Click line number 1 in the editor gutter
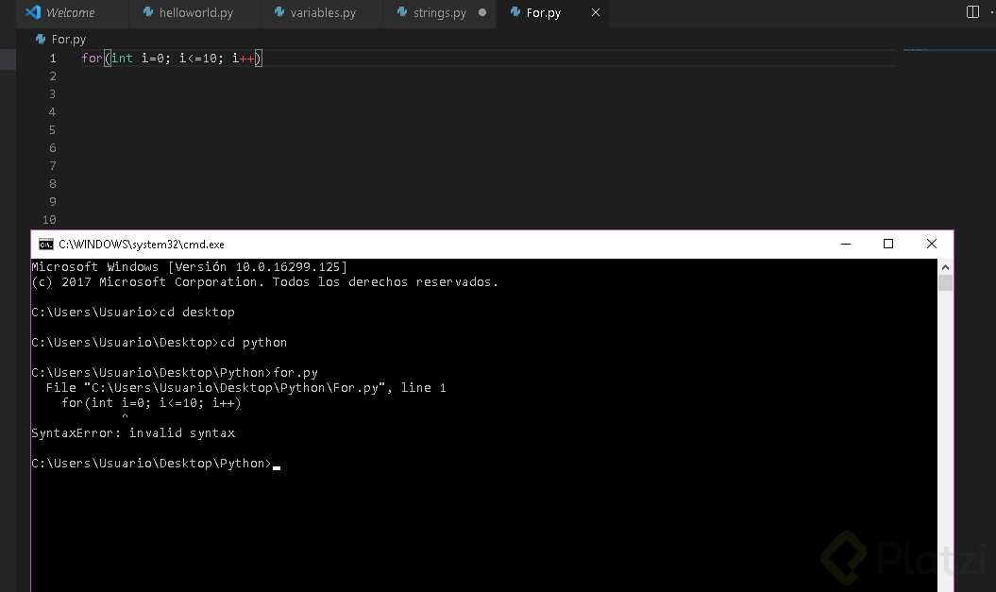 point(53,59)
